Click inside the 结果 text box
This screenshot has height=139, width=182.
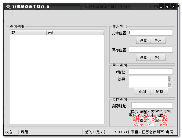click(x=148, y=82)
